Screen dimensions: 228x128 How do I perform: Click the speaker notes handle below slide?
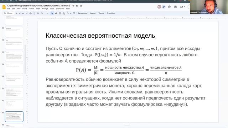[x=127, y=125]
